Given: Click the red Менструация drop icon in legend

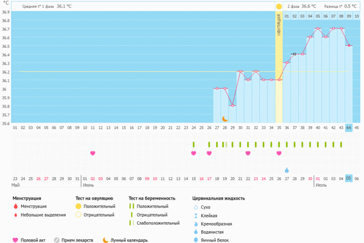Looking at the screenshot, I should coord(16,207).
